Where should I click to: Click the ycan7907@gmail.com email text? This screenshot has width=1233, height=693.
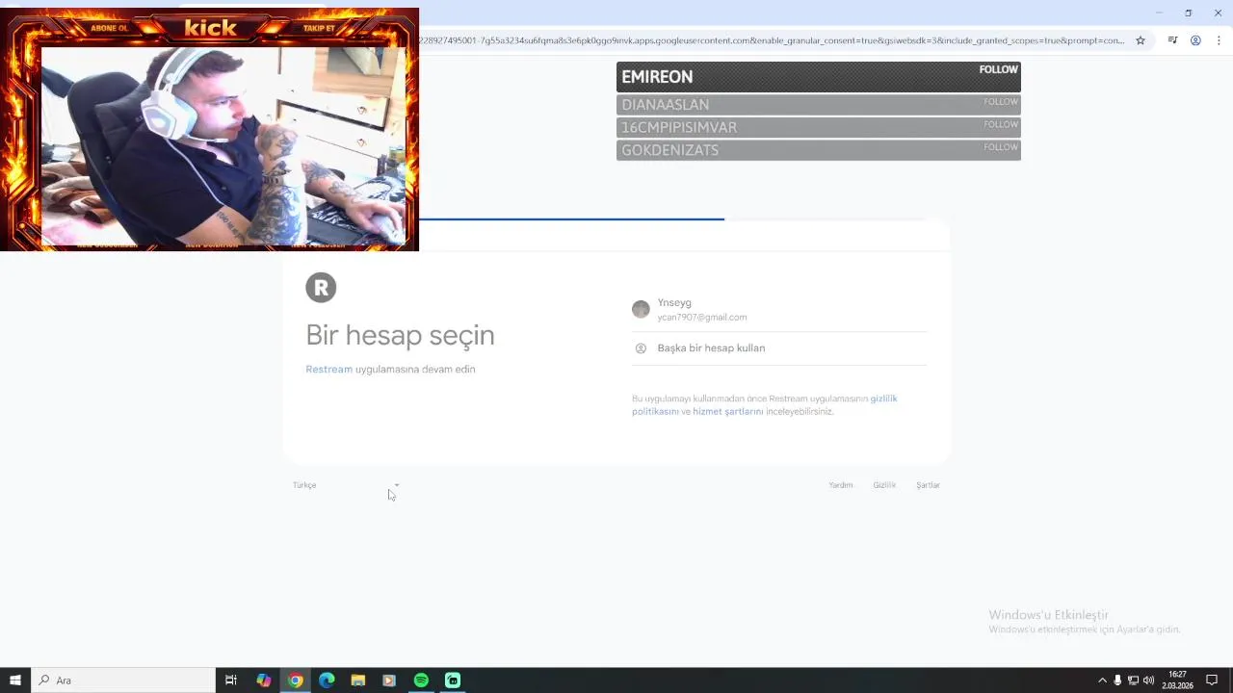pyautogui.click(x=702, y=318)
